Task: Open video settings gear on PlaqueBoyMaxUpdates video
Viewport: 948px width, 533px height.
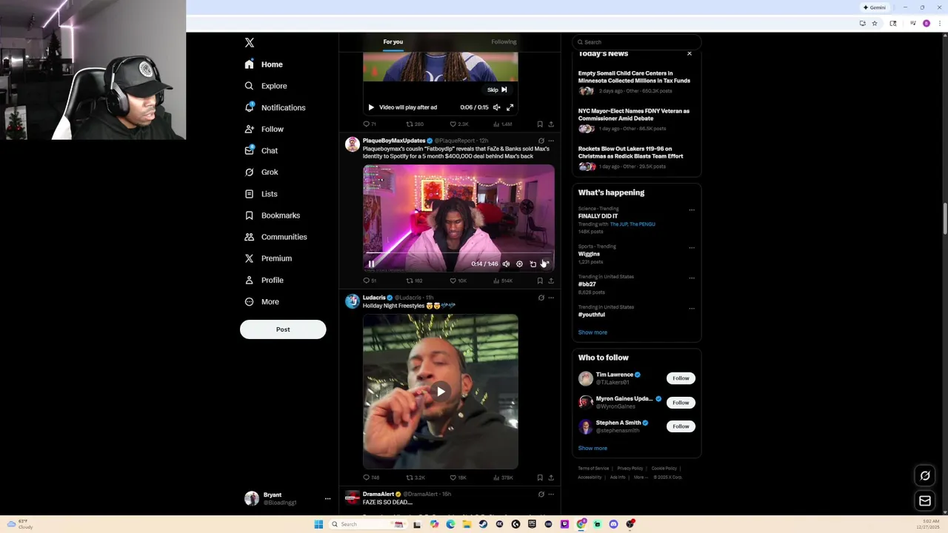Action: point(519,264)
